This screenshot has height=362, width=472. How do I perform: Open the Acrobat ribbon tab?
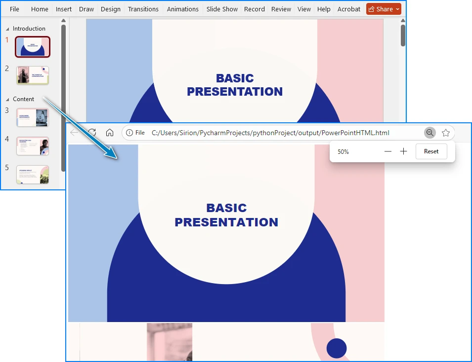point(348,8)
